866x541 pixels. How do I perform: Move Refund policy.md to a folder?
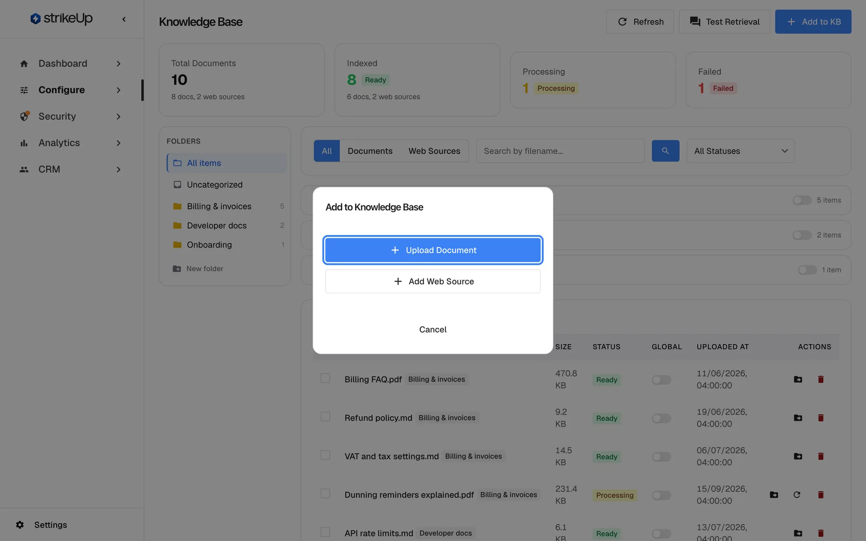798,418
